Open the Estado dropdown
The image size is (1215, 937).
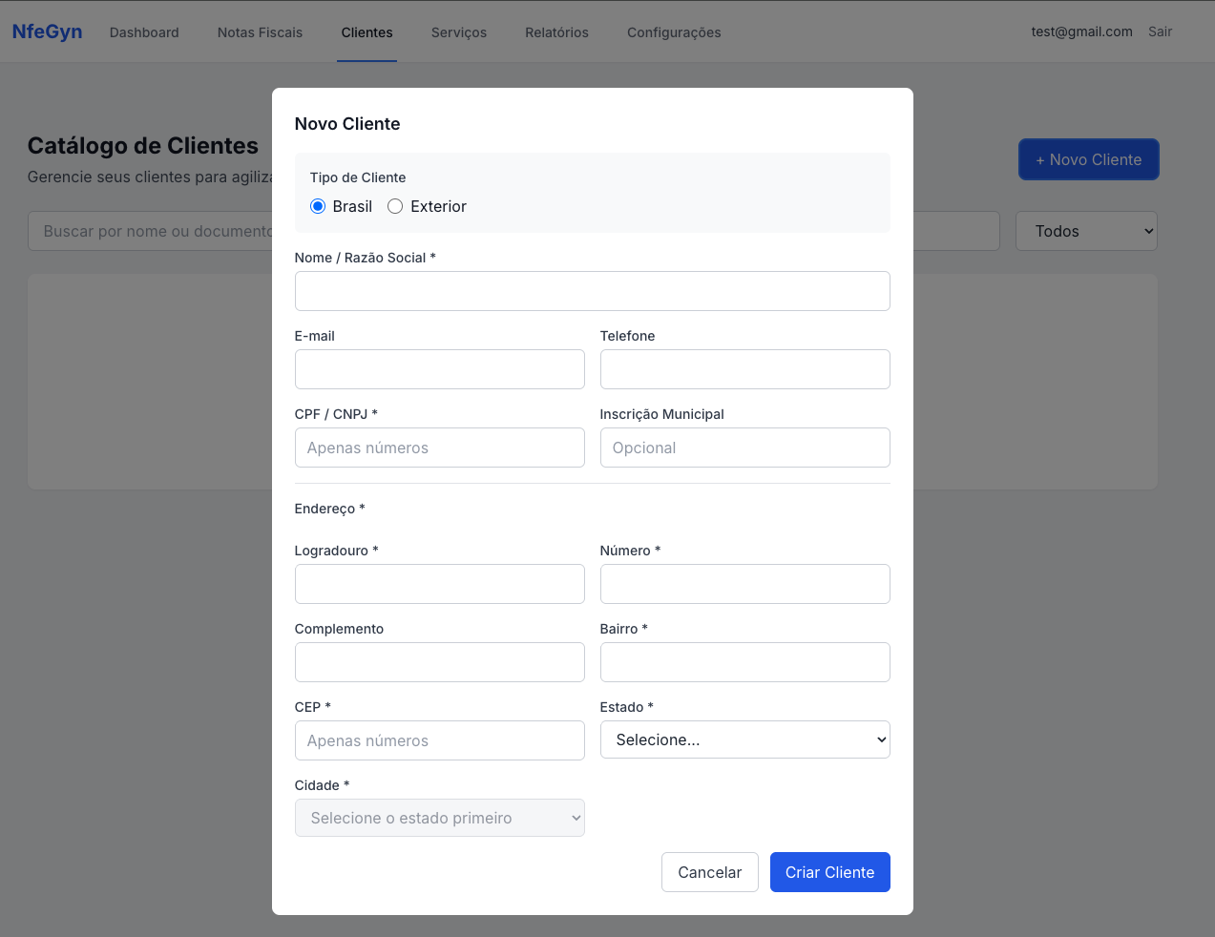(x=744, y=739)
